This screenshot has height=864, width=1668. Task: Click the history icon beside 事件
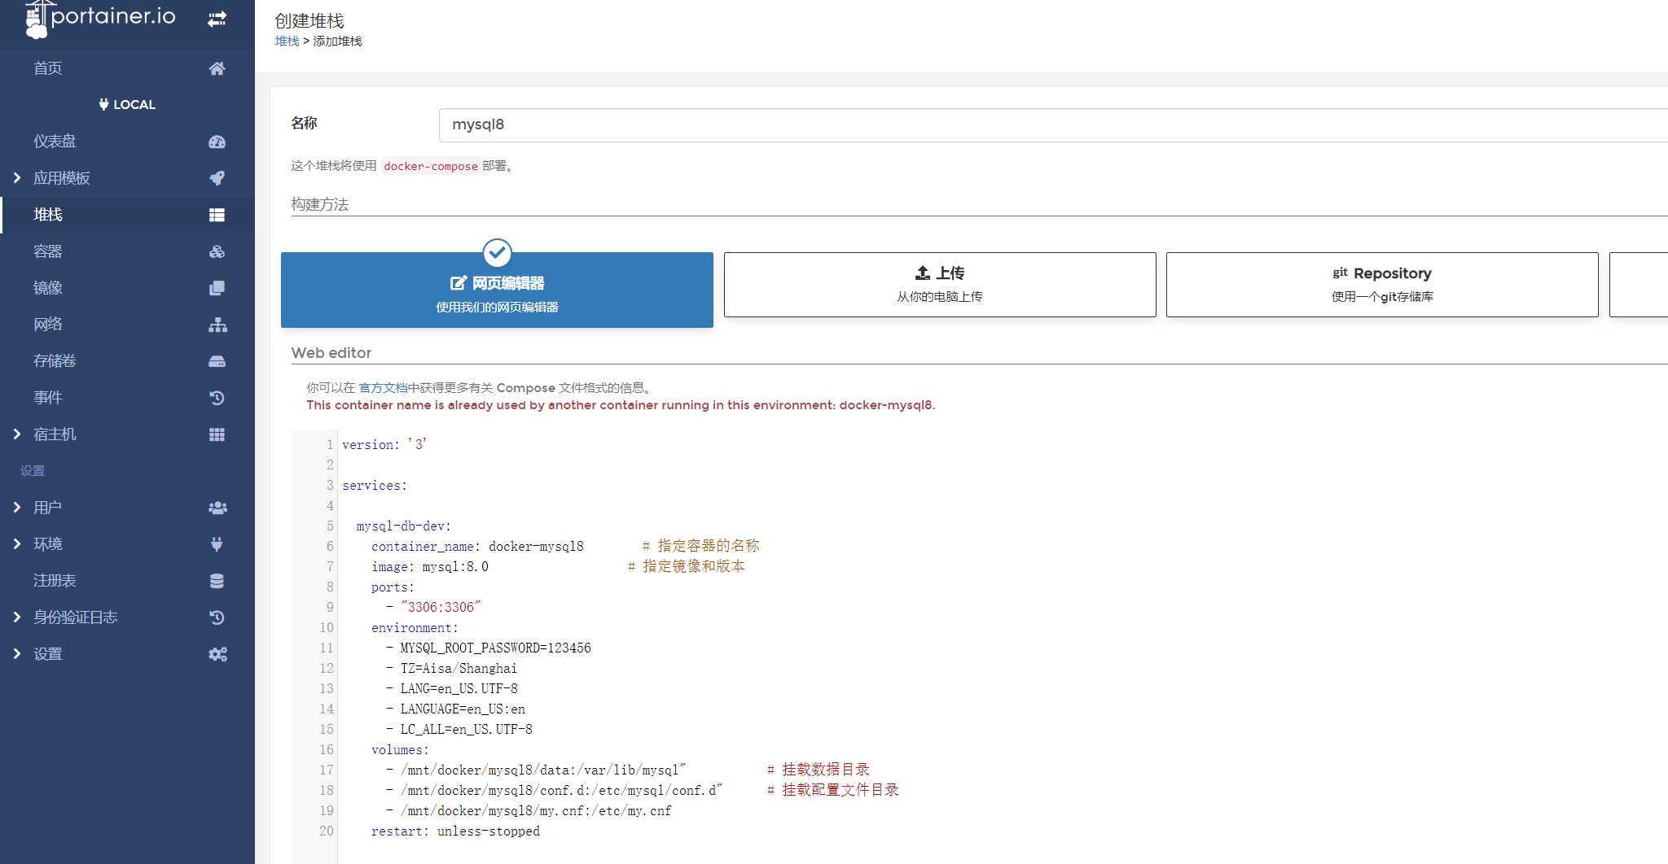tap(217, 398)
